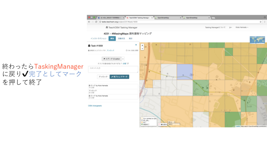Open the OSM changesets link

(95, 106)
